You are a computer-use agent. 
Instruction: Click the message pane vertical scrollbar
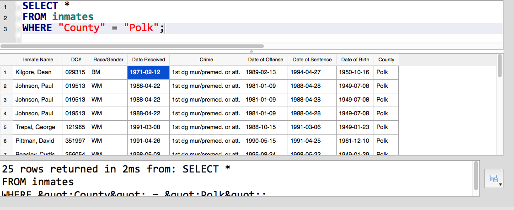(477, 176)
